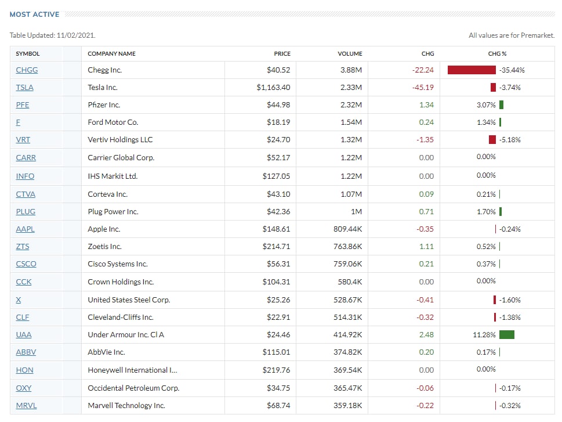Screen dimensions: 562x422
Task: Click the F symbol for Ford
Action: [18, 122]
